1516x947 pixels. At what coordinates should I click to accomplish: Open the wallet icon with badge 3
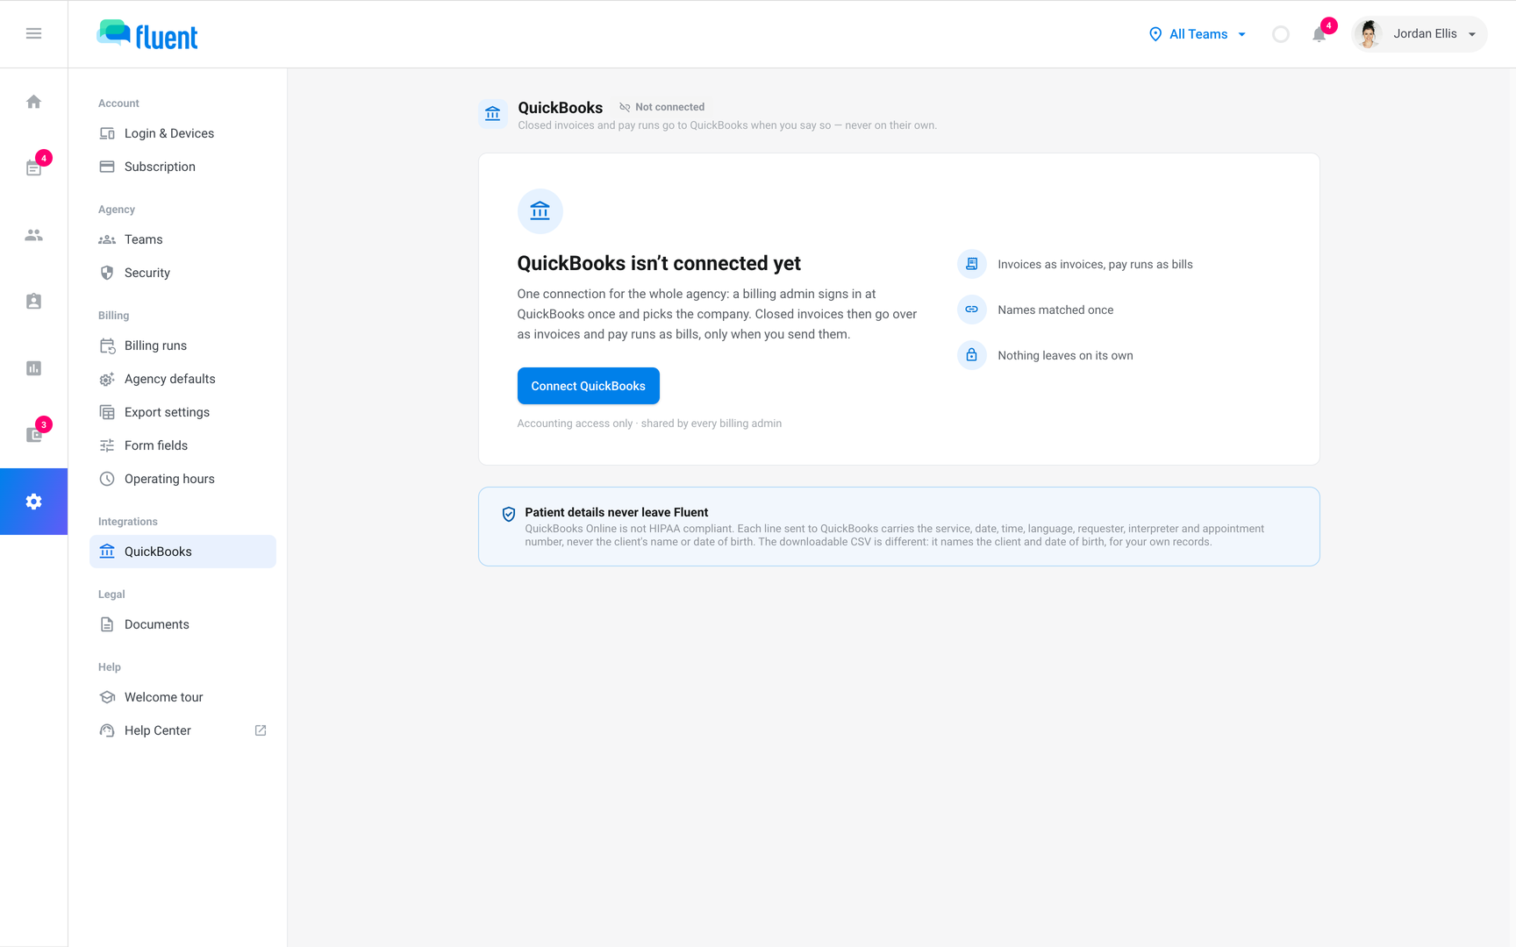(33, 434)
